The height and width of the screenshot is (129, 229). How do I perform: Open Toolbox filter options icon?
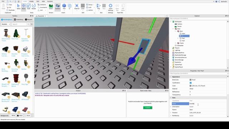click(32, 24)
